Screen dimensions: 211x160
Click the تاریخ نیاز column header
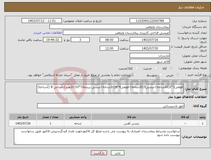coord(23,117)
